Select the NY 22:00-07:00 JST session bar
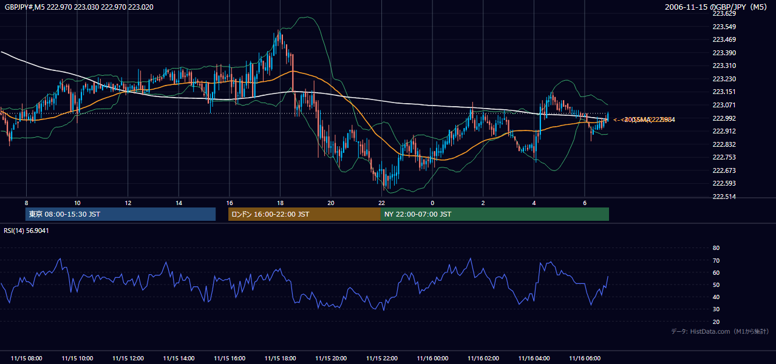The width and height of the screenshot is (776, 364). click(x=495, y=214)
